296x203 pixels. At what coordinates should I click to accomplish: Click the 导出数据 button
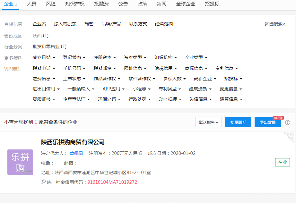(x=267, y=123)
